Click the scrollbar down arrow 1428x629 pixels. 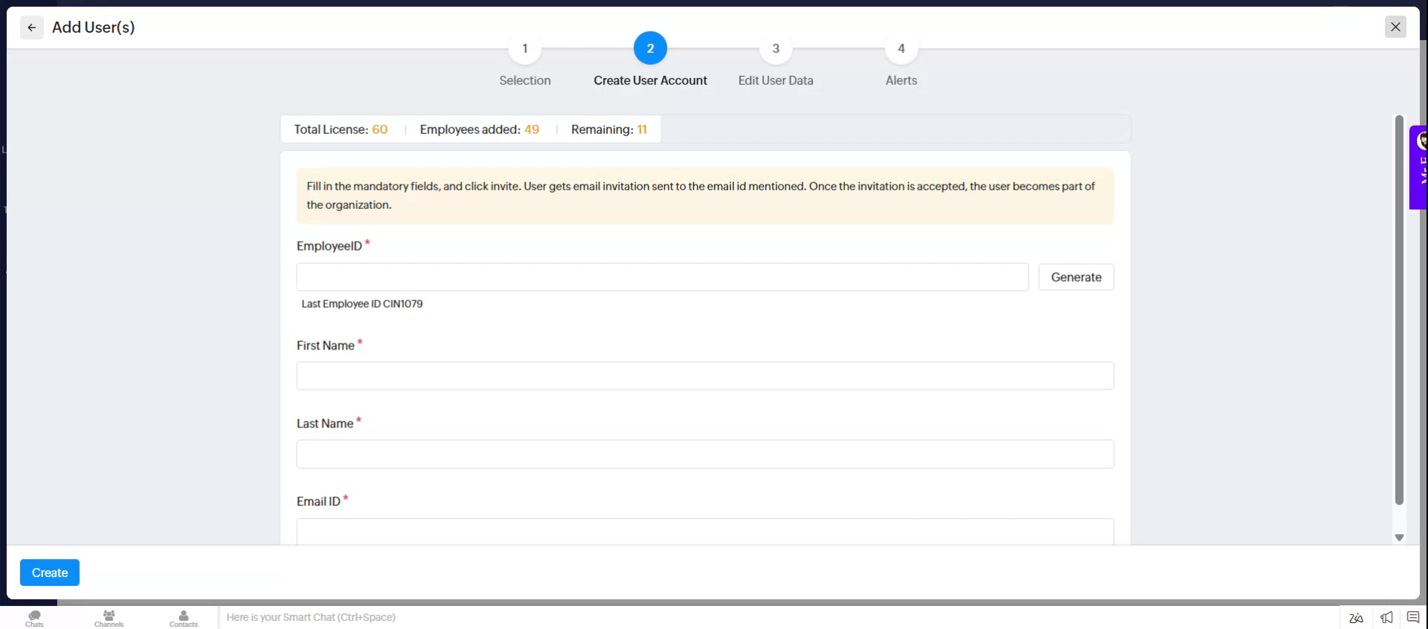coord(1399,538)
